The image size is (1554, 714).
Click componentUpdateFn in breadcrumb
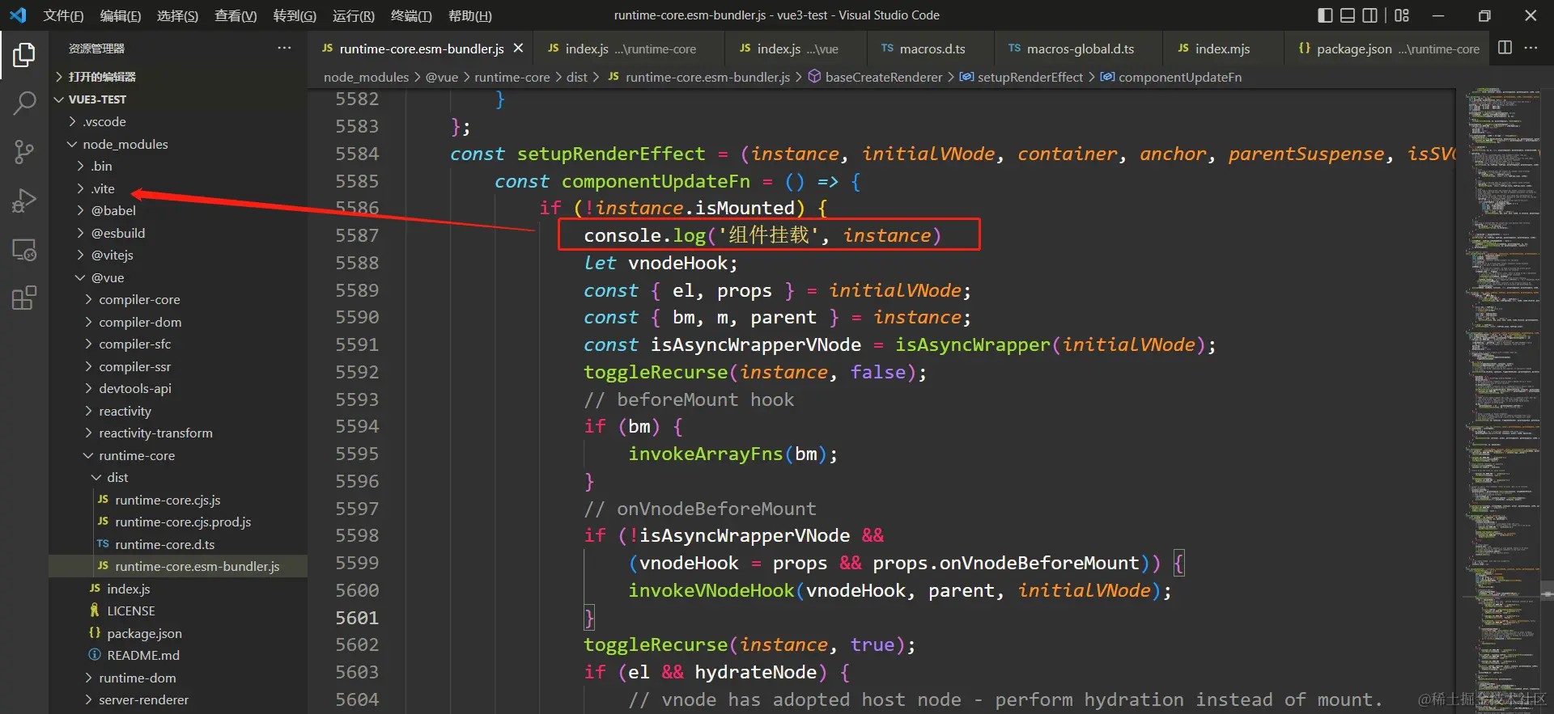[1179, 77]
